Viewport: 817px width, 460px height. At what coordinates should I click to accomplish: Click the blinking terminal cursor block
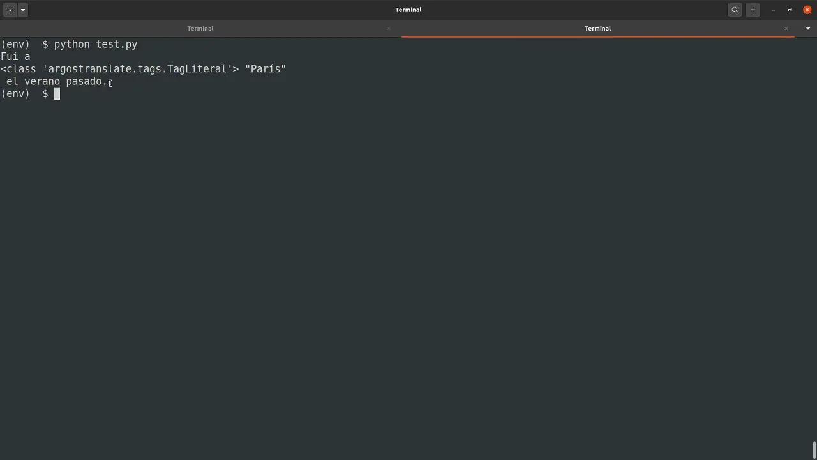[x=57, y=93]
